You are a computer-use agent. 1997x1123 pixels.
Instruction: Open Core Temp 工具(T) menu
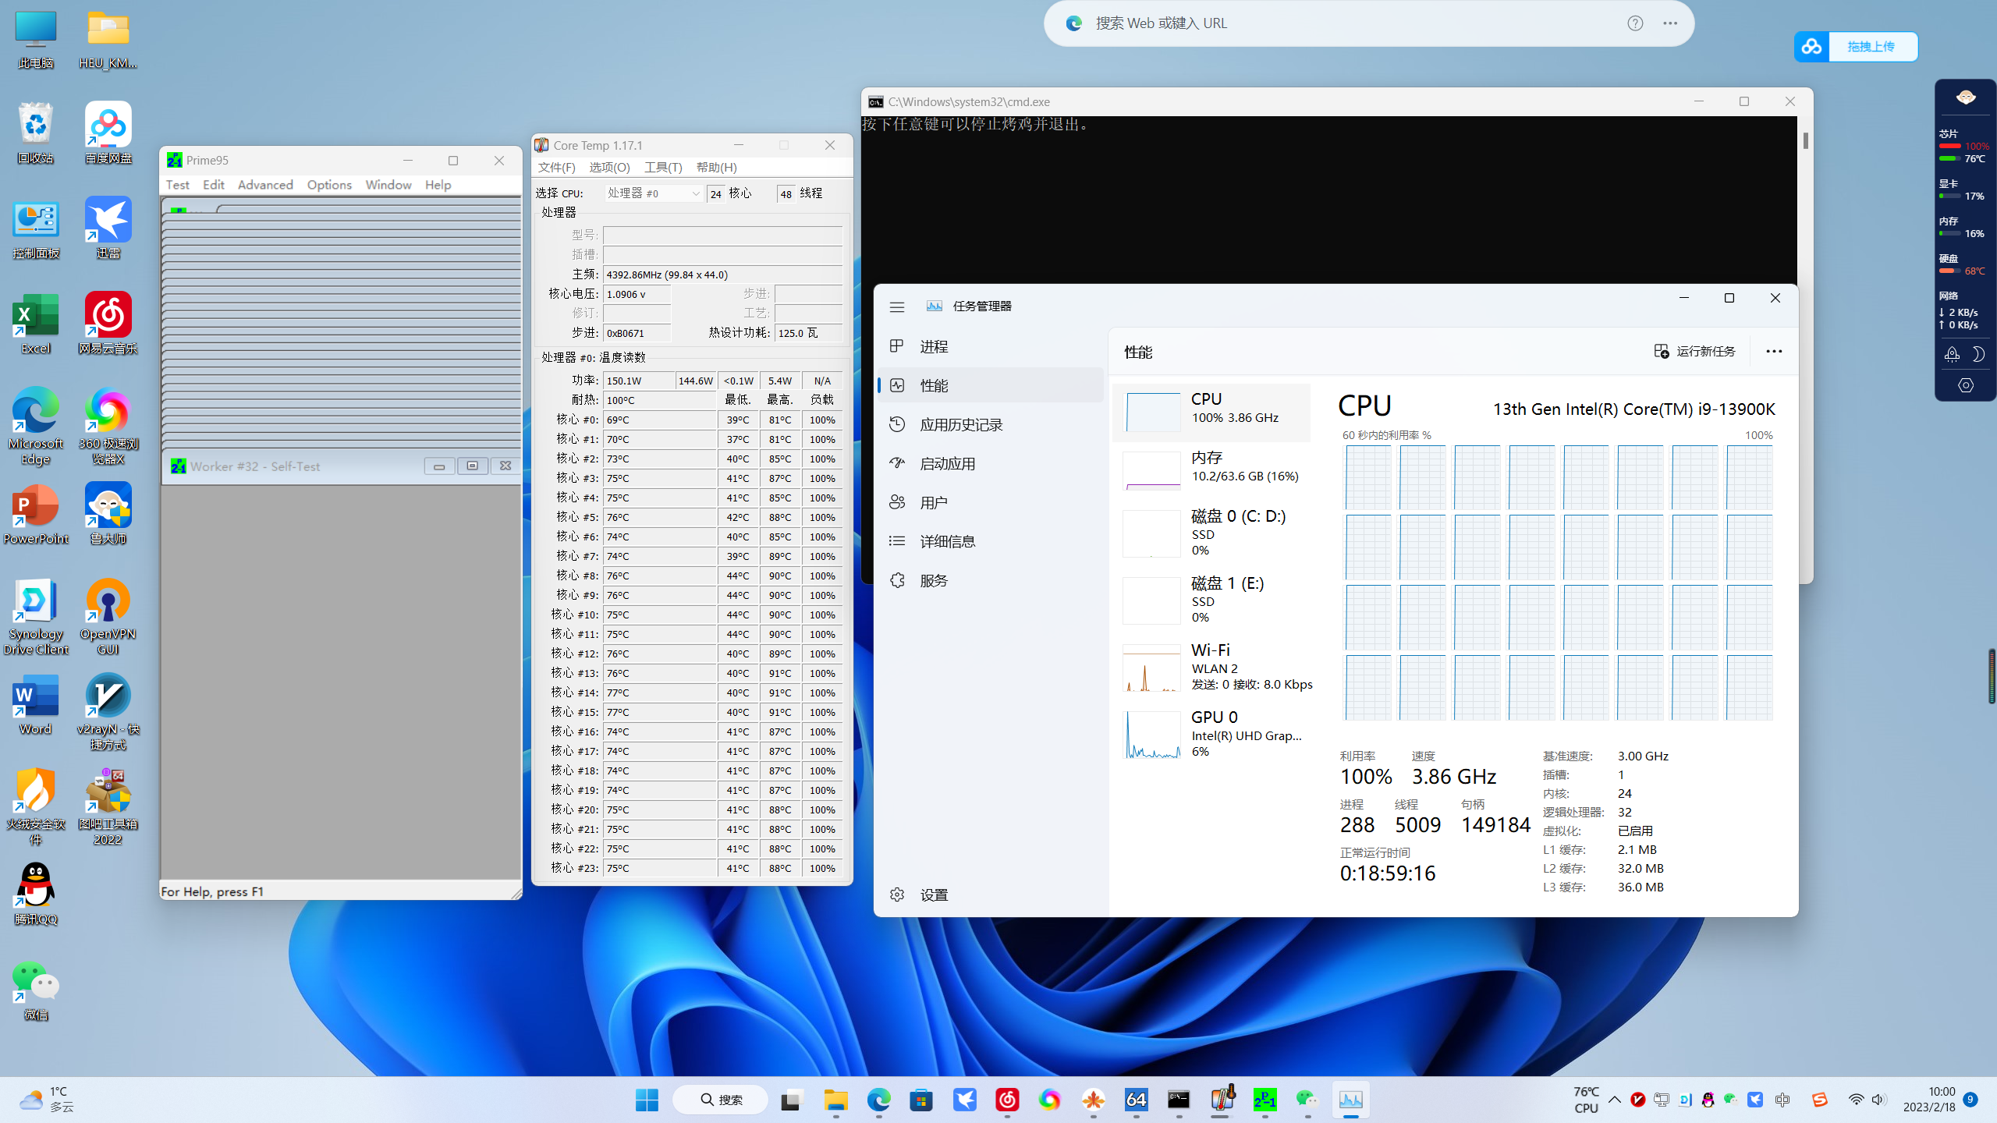[x=663, y=168]
